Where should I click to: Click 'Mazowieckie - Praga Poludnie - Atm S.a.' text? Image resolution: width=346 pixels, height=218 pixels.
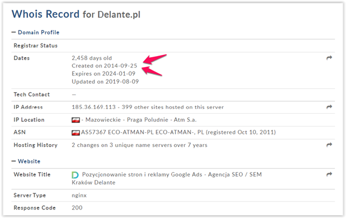[x=141, y=120]
